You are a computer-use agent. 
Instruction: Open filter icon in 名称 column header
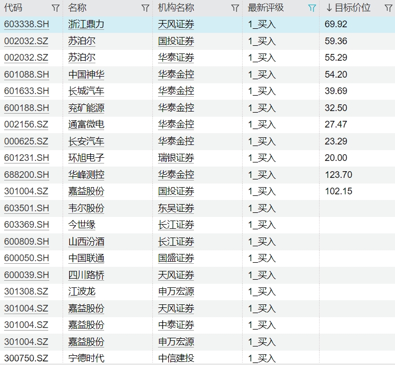(x=145, y=8)
